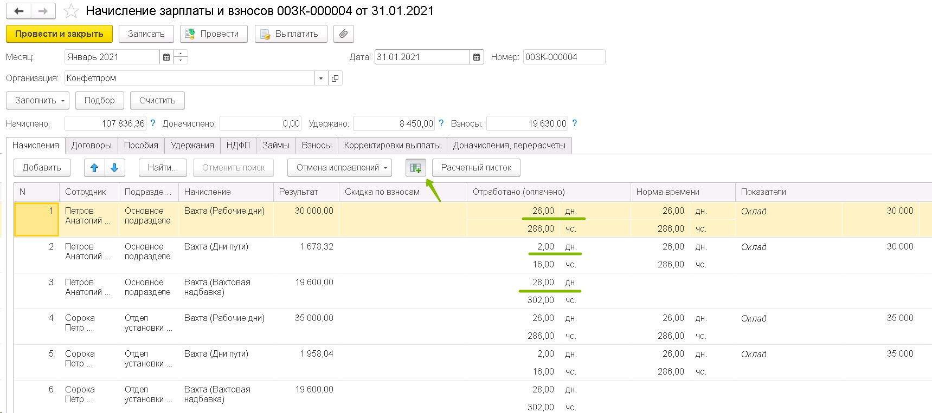Switch to the Займы tab
This screenshot has width=932, height=413.
pos(276,145)
